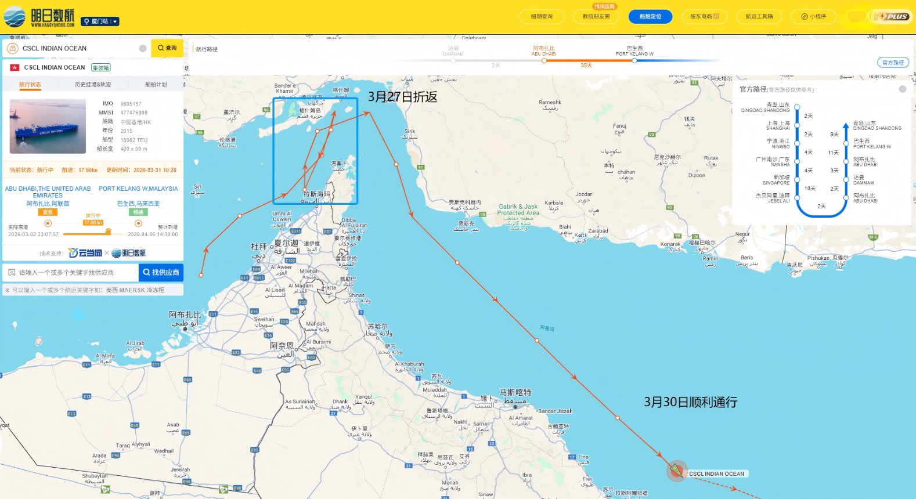Open 航运工具箱 in the top navigation
Viewport: 916px width, 499px height.
click(x=759, y=17)
